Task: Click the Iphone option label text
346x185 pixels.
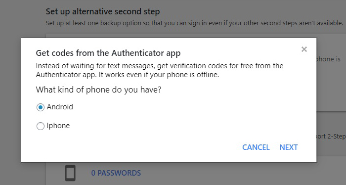Action: coord(58,126)
